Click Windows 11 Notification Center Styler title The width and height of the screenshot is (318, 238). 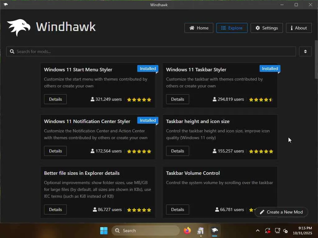87,121
